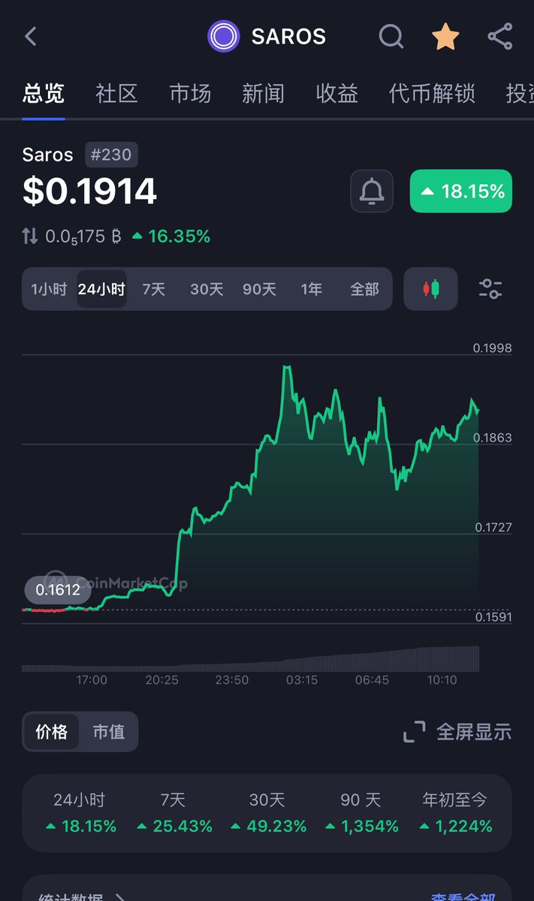Tap the share icon

(500, 36)
